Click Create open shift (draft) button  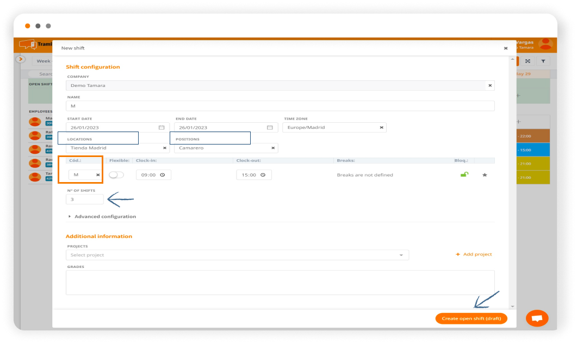click(471, 318)
